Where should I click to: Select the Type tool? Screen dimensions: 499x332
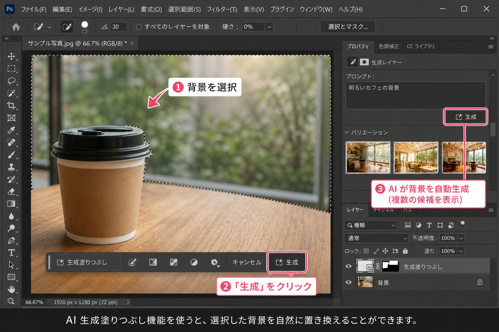[11, 253]
